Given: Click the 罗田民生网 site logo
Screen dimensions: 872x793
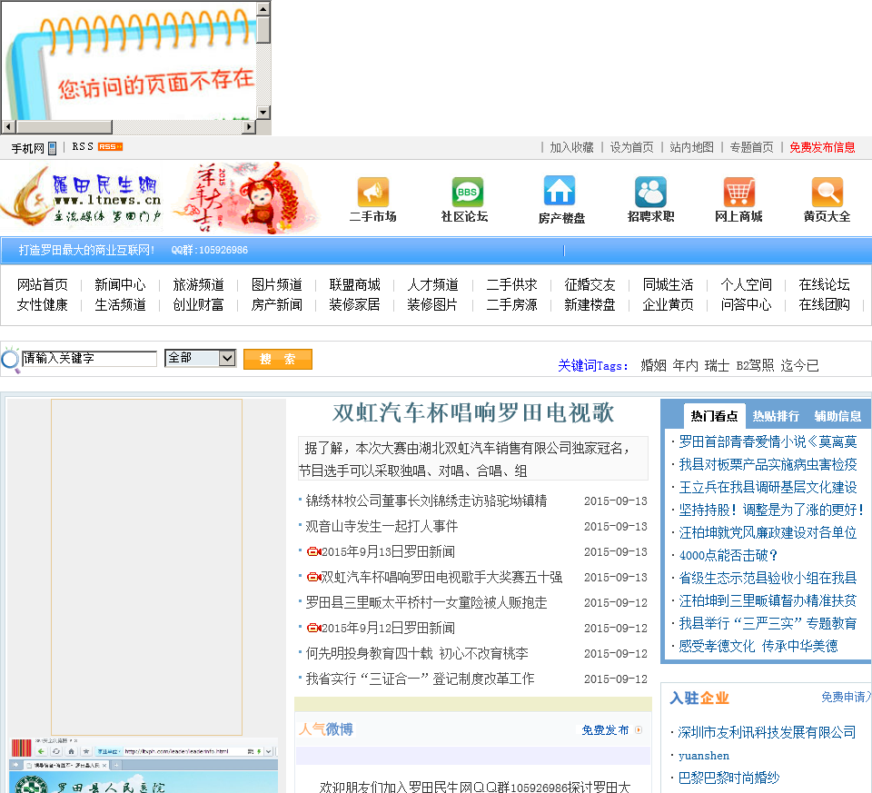Looking at the screenshot, I should pos(82,197).
